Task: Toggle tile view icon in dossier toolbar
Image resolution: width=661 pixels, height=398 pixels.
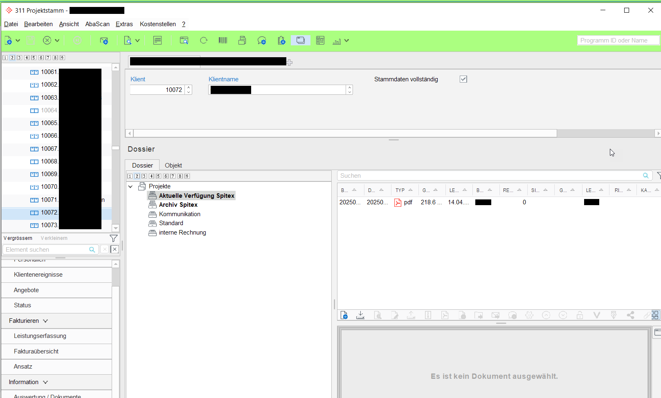Action: 655,315
